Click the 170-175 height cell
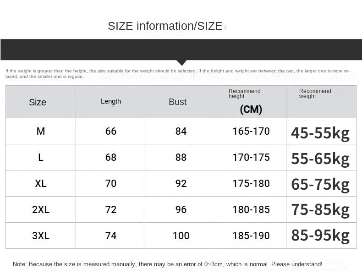This screenshot has width=362, height=280. pos(251,158)
